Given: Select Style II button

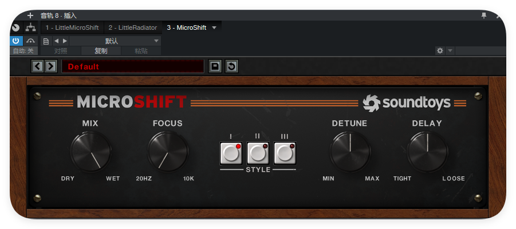Looking at the screenshot, I should pos(258,153).
